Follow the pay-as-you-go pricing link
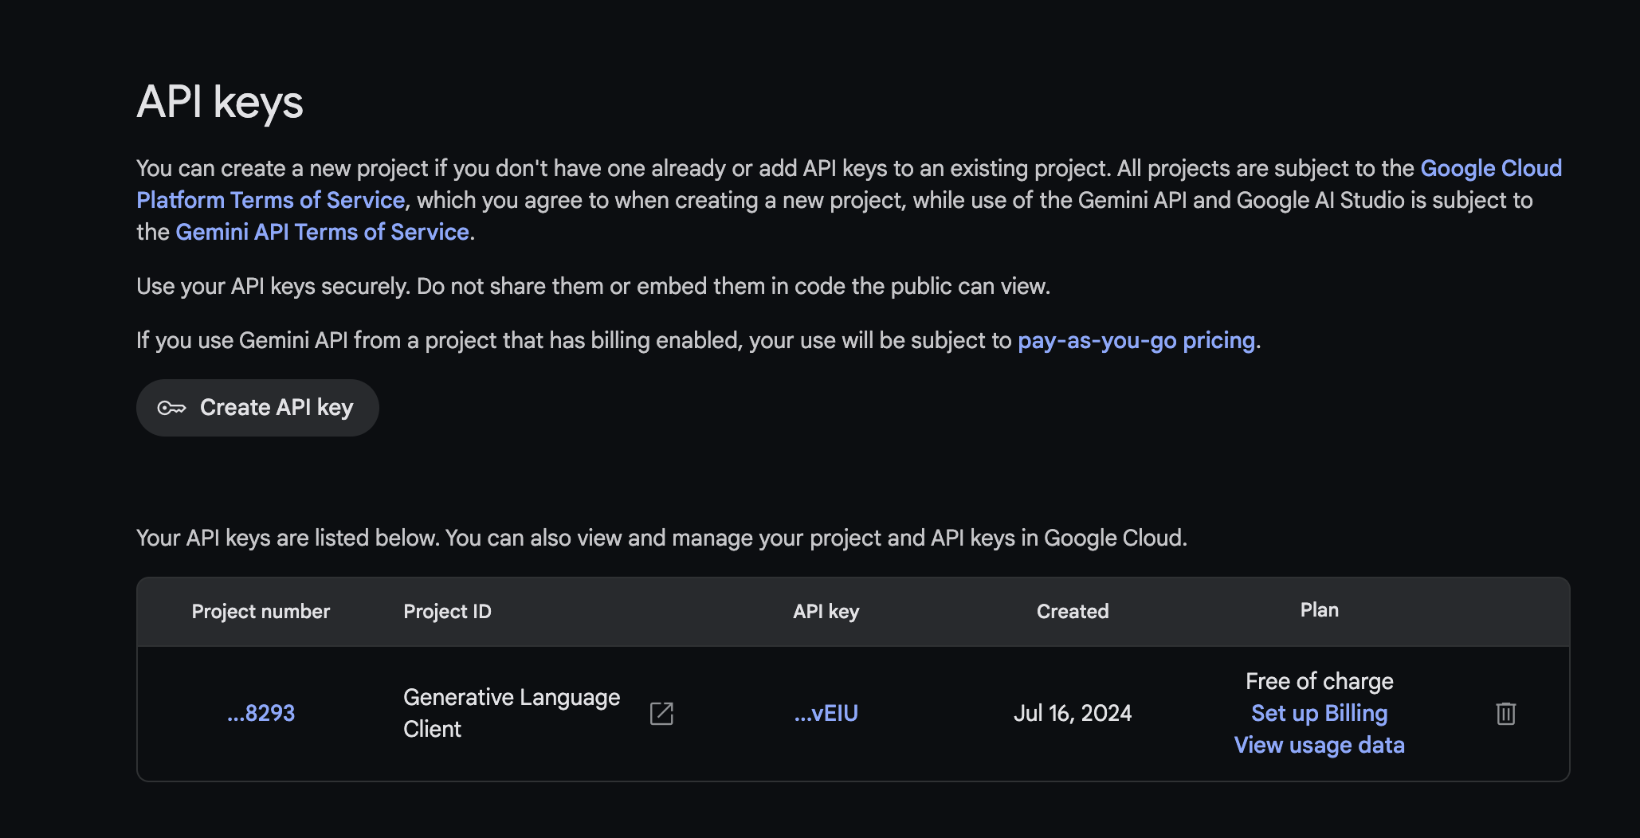This screenshot has height=838, width=1640. tap(1136, 340)
